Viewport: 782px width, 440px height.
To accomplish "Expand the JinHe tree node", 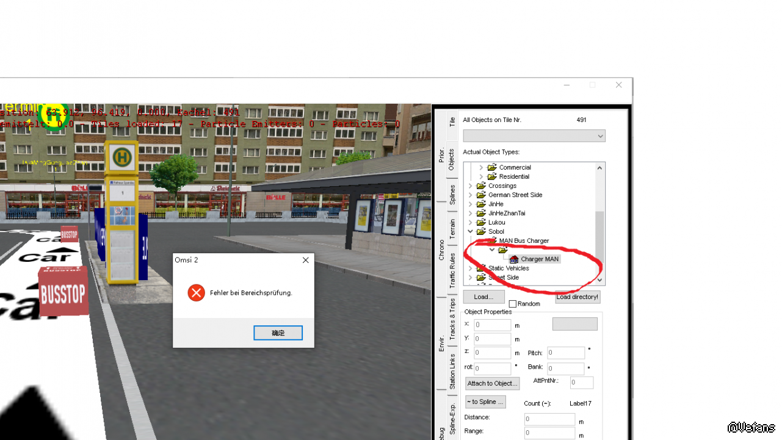I will pyautogui.click(x=470, y=204).
